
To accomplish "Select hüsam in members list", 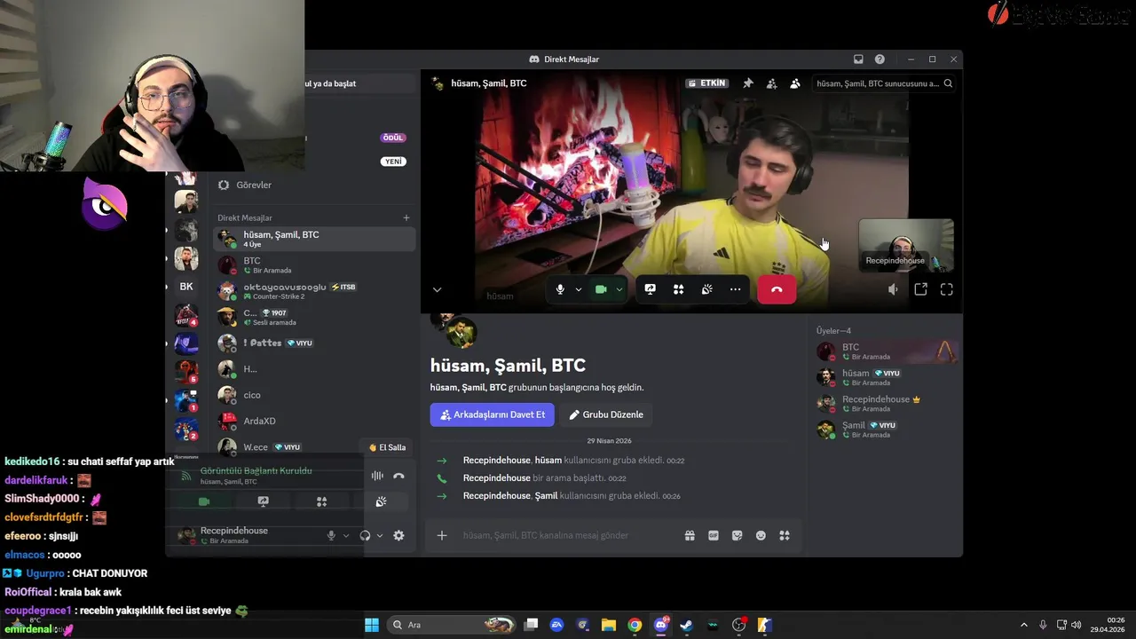I will (x=887, y=377).
